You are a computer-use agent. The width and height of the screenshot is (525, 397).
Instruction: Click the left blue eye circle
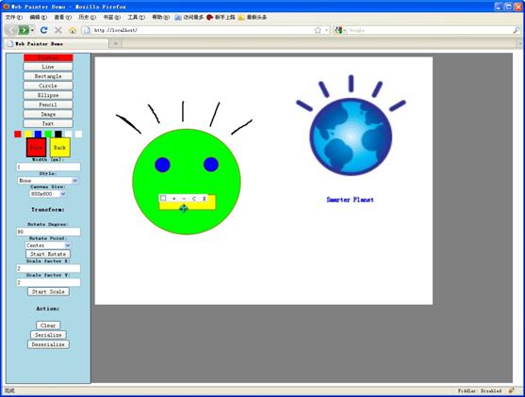click(162, 165)
